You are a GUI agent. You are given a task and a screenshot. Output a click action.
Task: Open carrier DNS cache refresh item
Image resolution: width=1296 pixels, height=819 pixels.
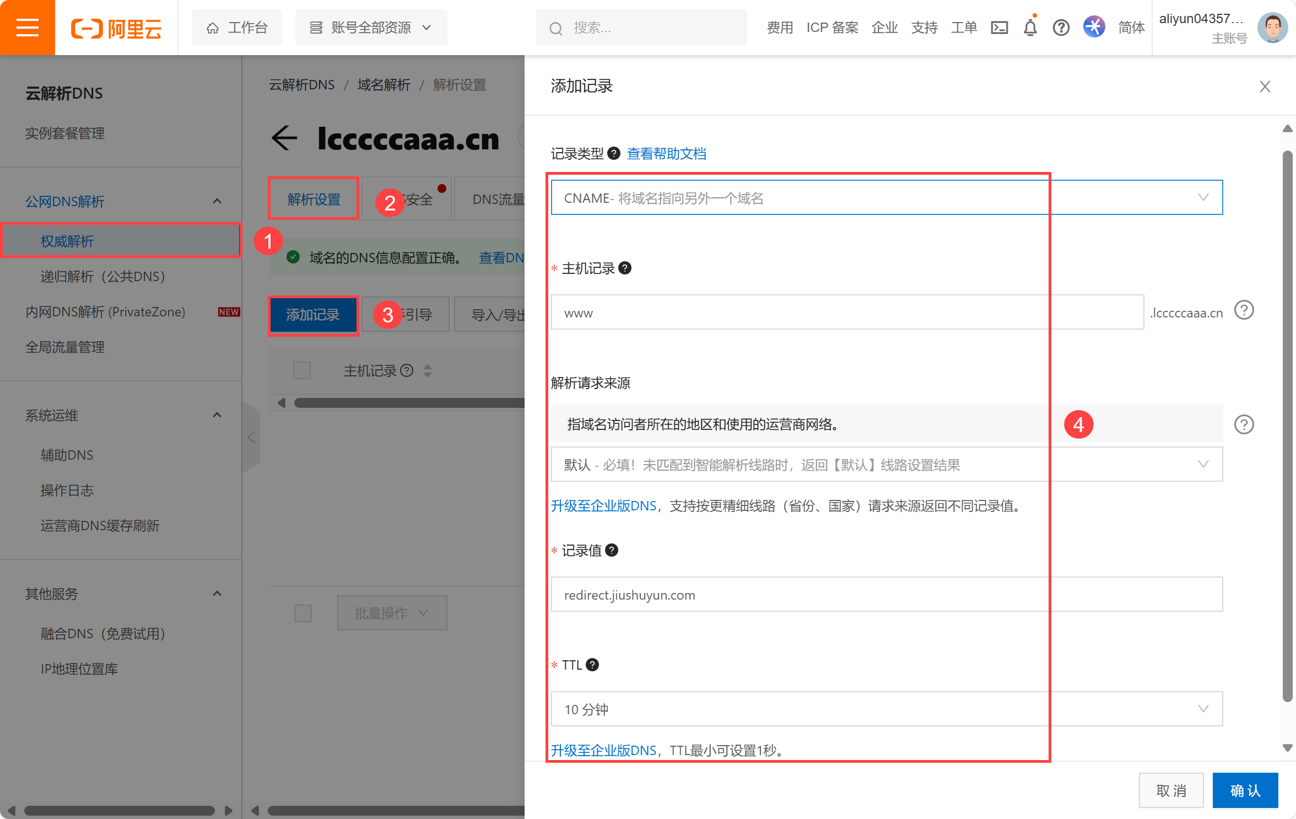click(x=100, y=525)
